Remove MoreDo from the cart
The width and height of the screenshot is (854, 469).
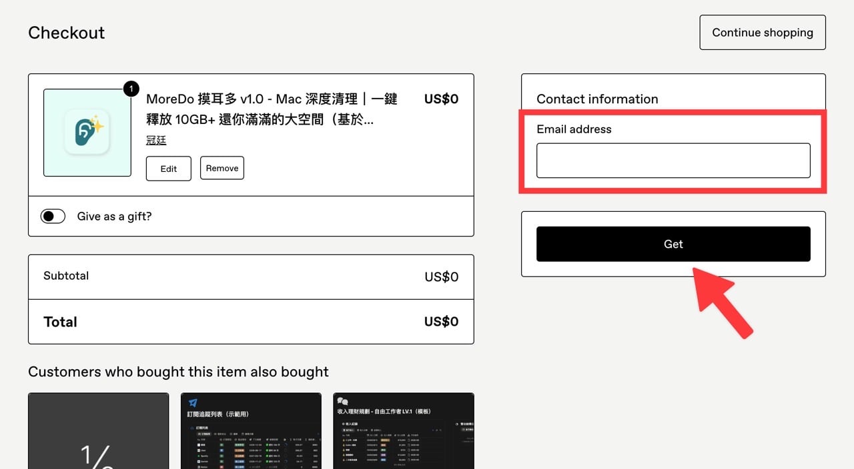point(222,169)
